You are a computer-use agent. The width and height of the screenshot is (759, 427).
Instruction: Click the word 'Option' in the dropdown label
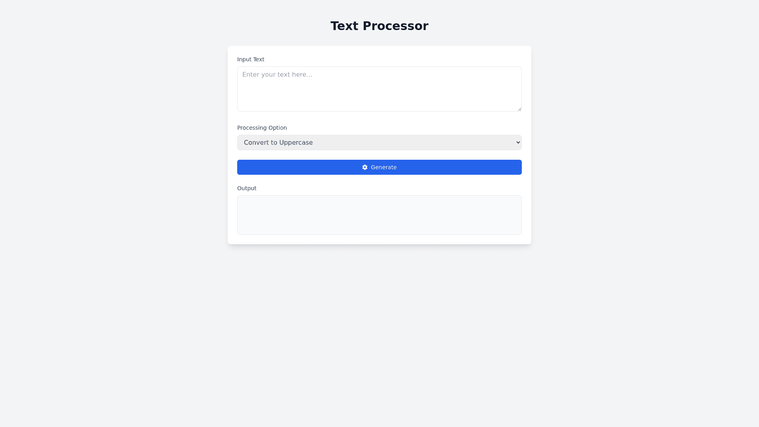(x=277, y=128)
